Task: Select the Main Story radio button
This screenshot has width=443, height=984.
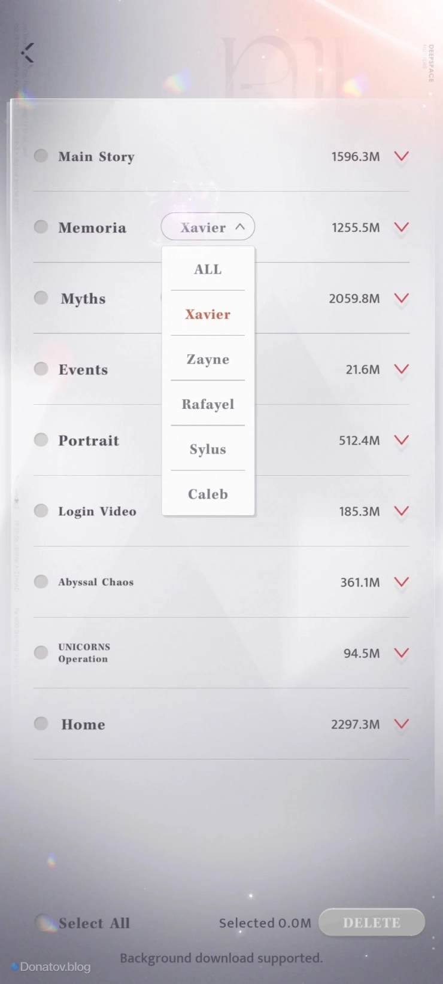Action: tap(41, 156)
